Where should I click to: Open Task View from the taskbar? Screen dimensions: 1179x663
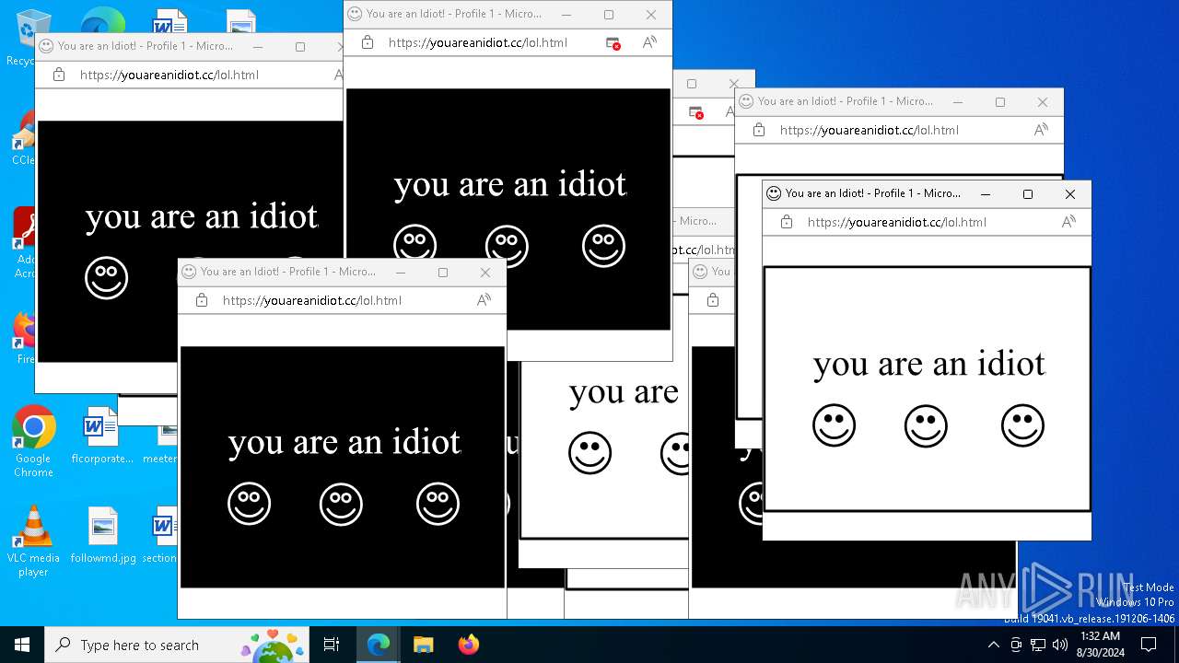[332, 645]
